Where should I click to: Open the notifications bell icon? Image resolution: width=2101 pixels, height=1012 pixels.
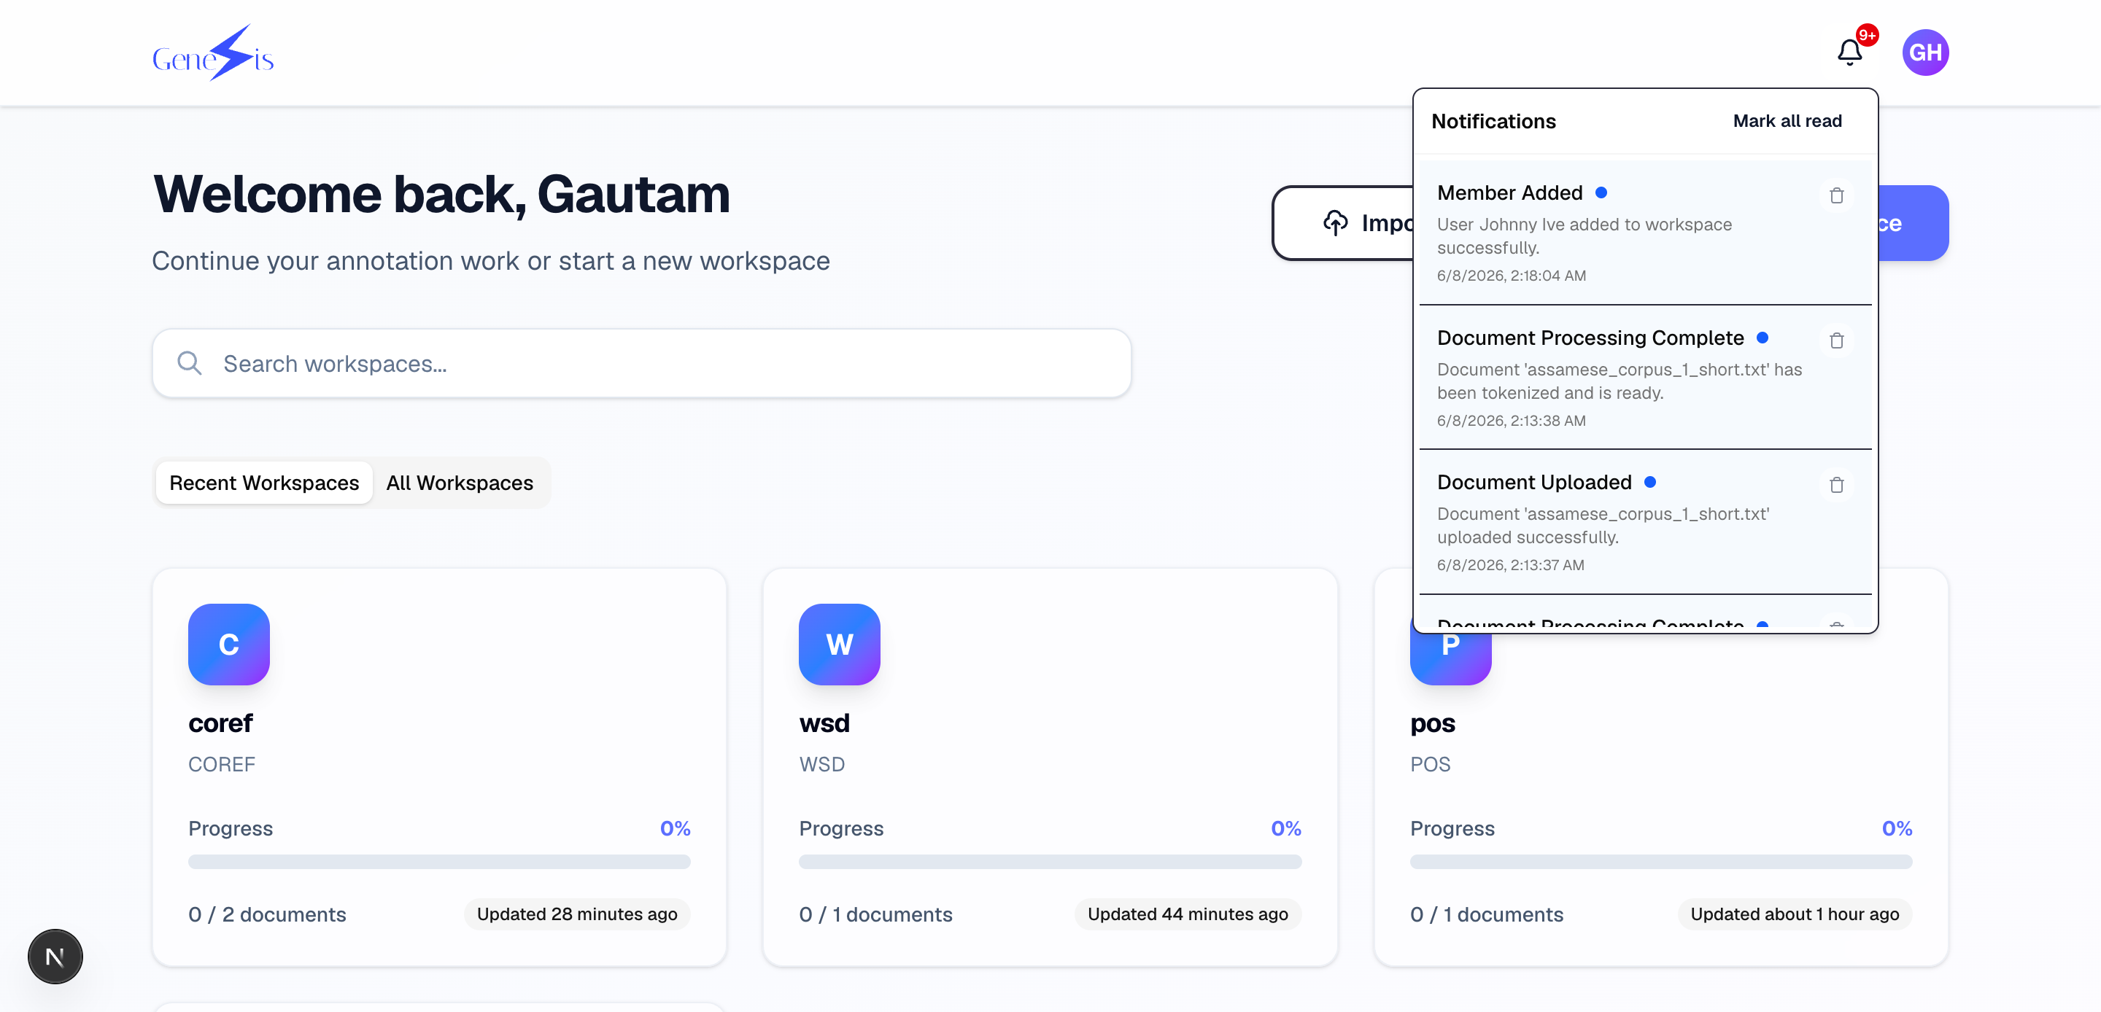[x=1849, y=53]
